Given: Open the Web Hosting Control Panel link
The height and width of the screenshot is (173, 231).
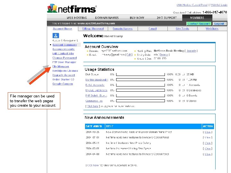Looking at the screenshot, I should click(x=192, y=5).
